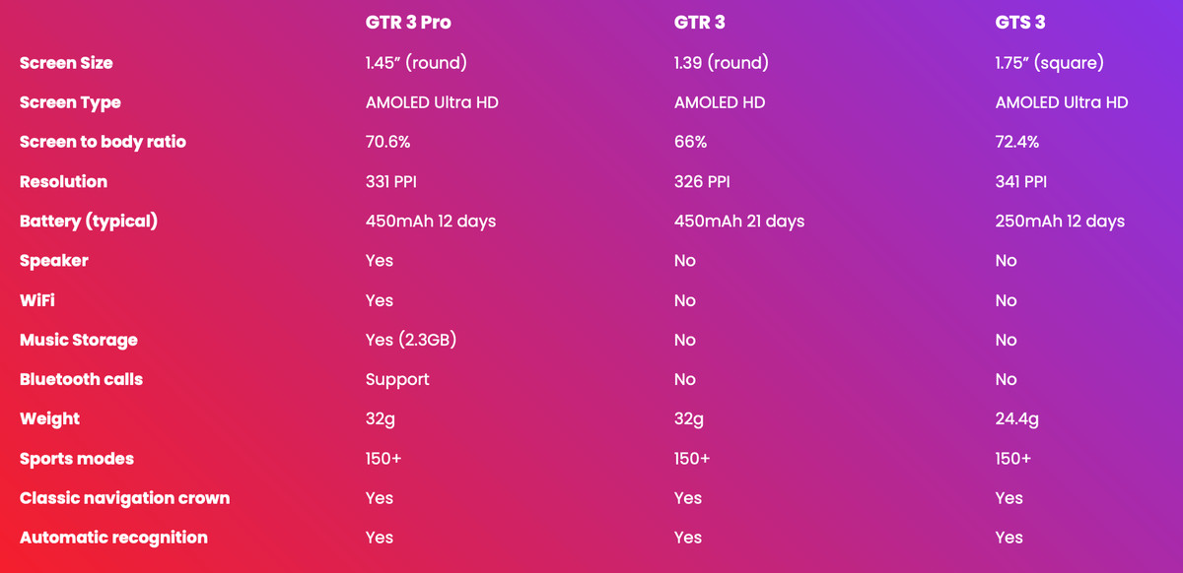
Task: Select the Weight row label
Action: pyautogui.click(x=49, y=418)
